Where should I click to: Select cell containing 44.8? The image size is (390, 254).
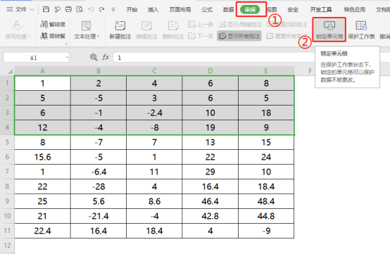pos(266,216)
